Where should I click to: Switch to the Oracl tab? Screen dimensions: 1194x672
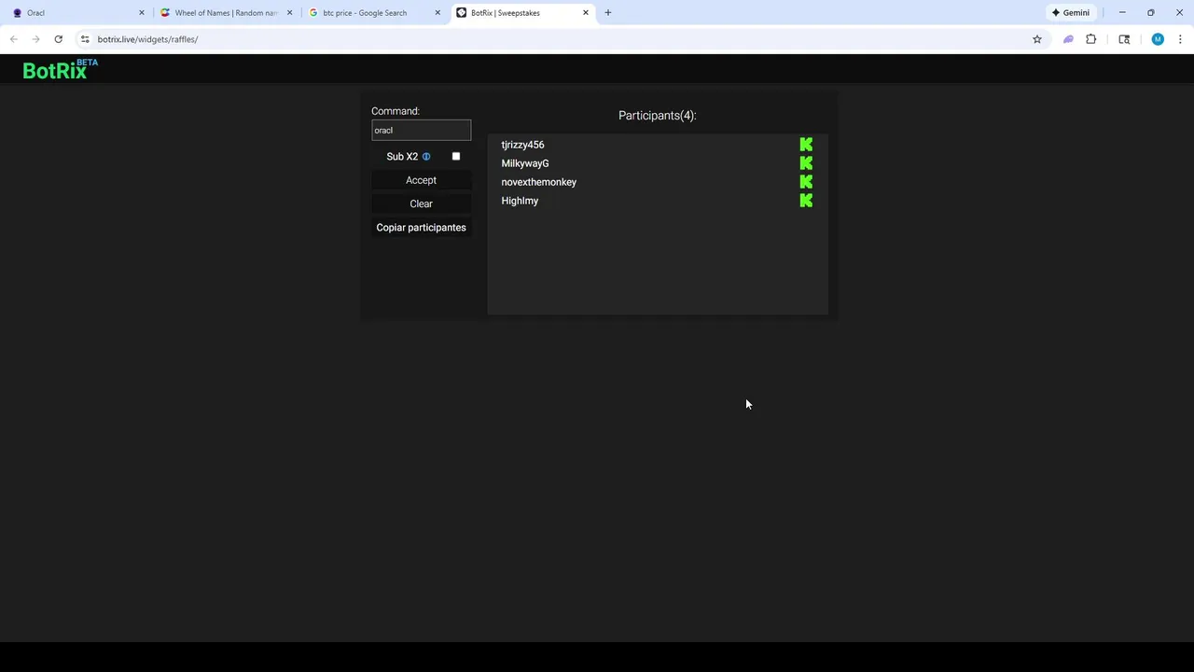[x=78, y=13]
